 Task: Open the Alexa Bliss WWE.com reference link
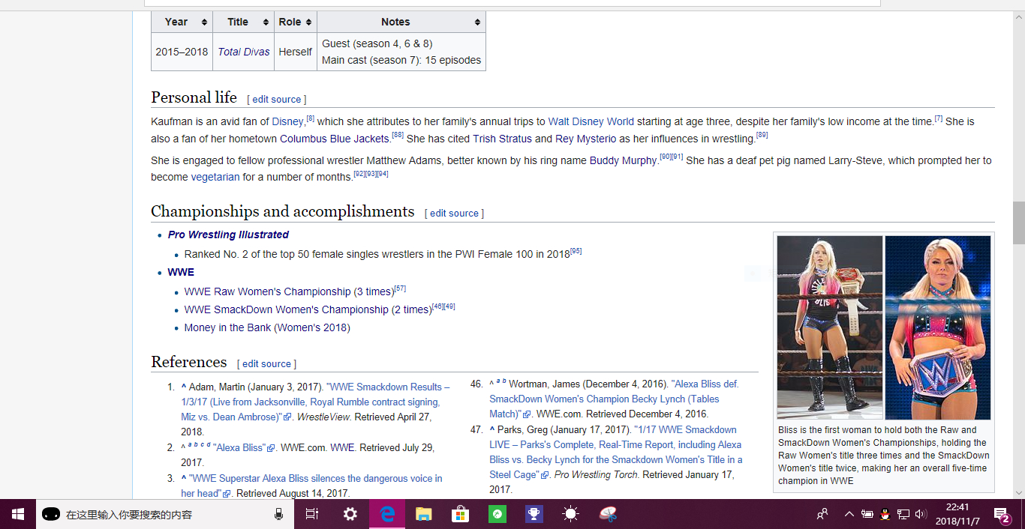240,447
